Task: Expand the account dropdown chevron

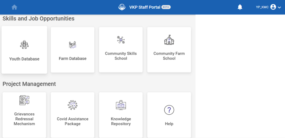Action: 279,7
